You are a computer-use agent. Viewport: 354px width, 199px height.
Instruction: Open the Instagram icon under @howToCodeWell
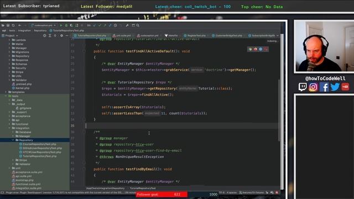point(313,87)
